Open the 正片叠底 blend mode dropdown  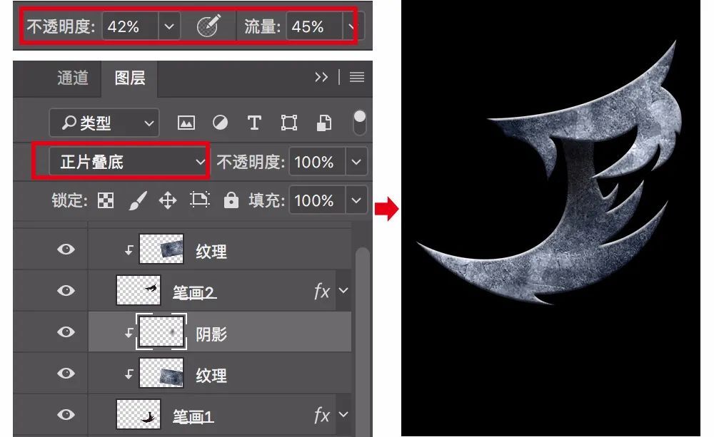(129, 162)
